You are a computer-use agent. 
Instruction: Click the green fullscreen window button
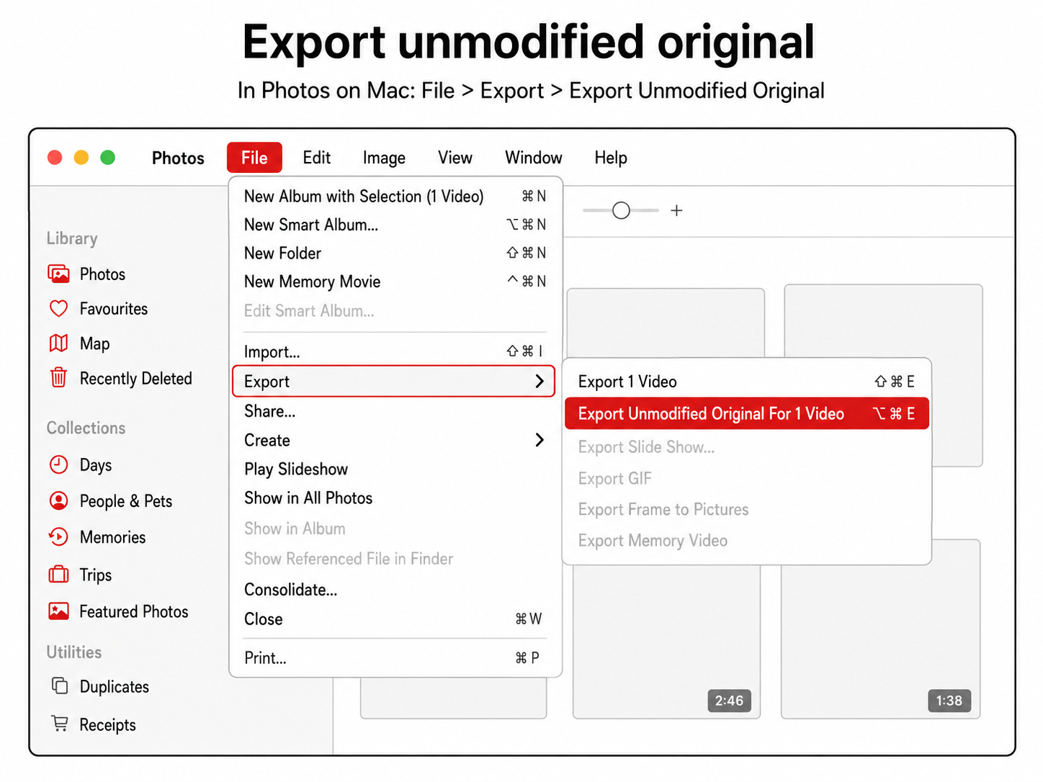[x=108, y=158]
